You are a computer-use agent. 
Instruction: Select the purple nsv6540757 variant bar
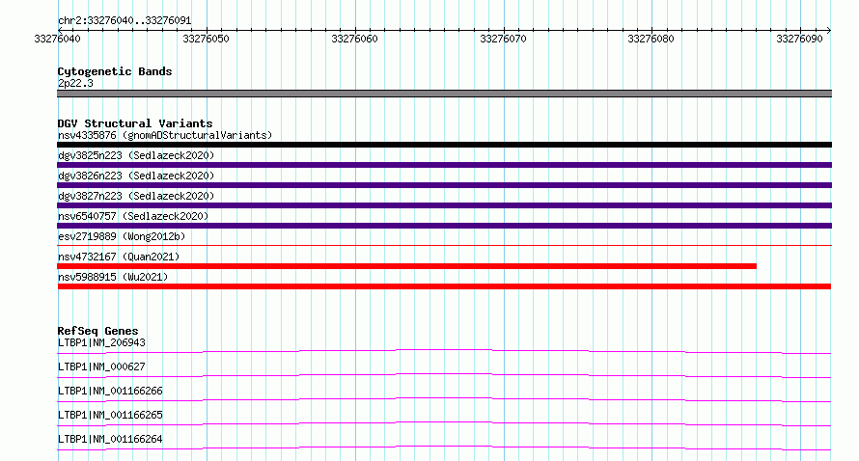tap(444, 226)
